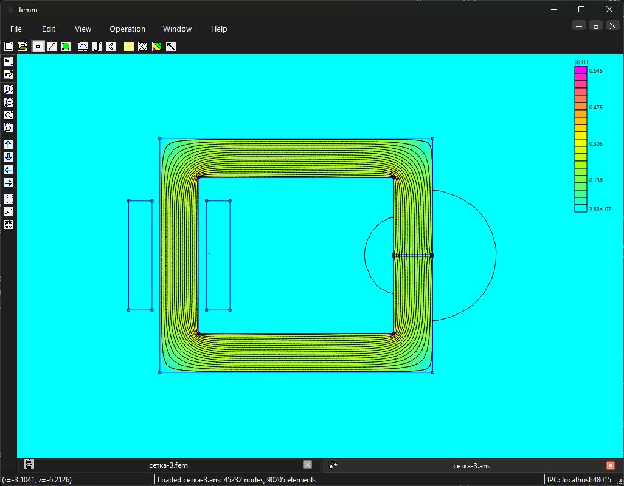Viewport: 624px width, 486px height.
Task: Activate the window zoom selection tool
Action: tap(9, 128)
